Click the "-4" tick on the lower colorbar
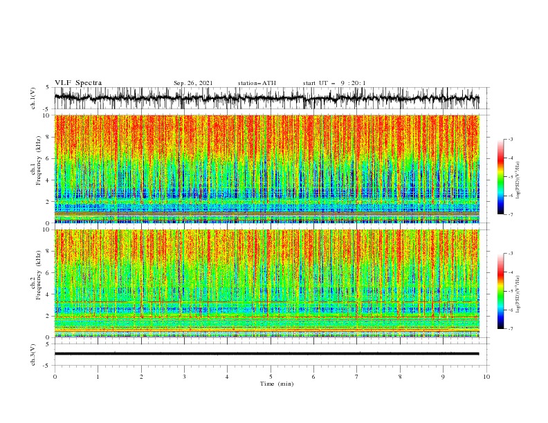The height and width of the screenshot is (423, 548). click(510, 272)
